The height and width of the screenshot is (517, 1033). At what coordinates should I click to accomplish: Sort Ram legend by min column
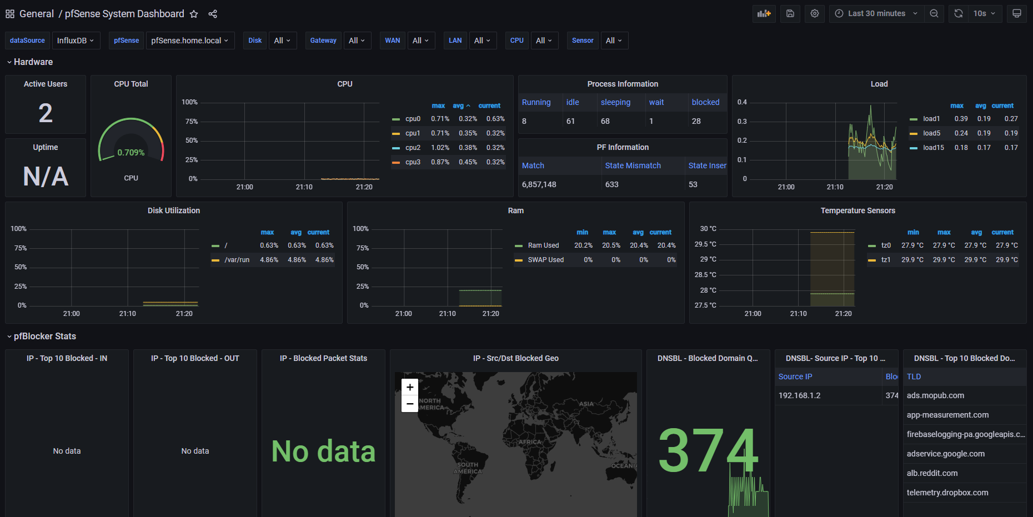click(582, 232)
